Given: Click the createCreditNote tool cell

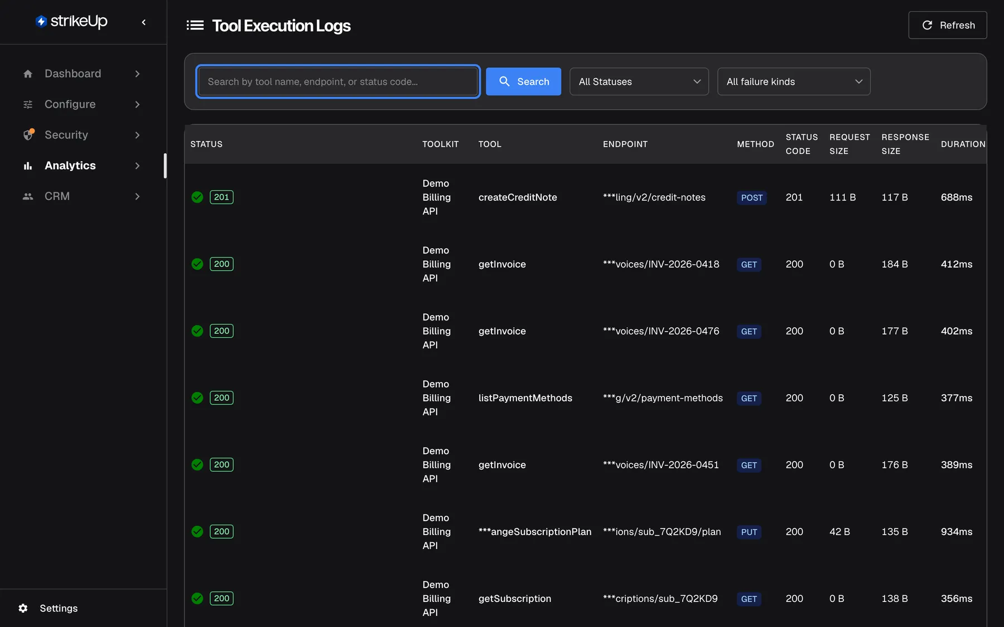Looking at the screenshot, I should click(x=518, y=197).
